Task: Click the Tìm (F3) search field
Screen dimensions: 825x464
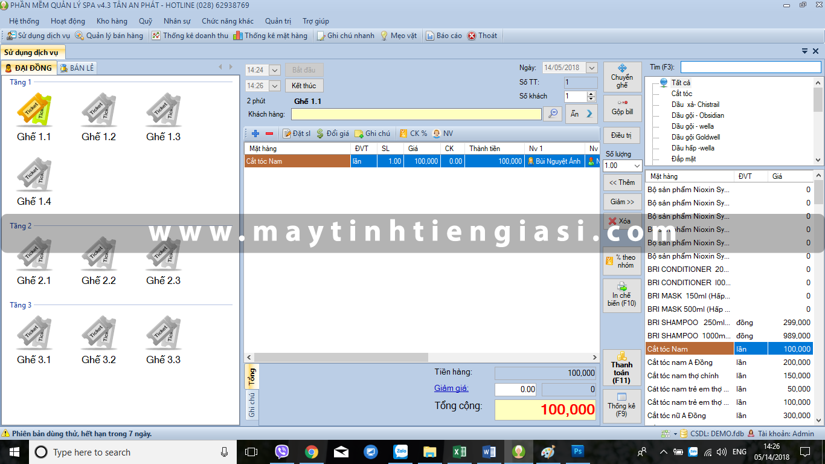Action: pos(751,67)
